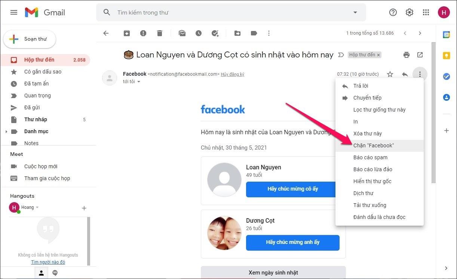Expand recipient details next to 'tới tôi'
457x279 pixels.
[139, 82]
